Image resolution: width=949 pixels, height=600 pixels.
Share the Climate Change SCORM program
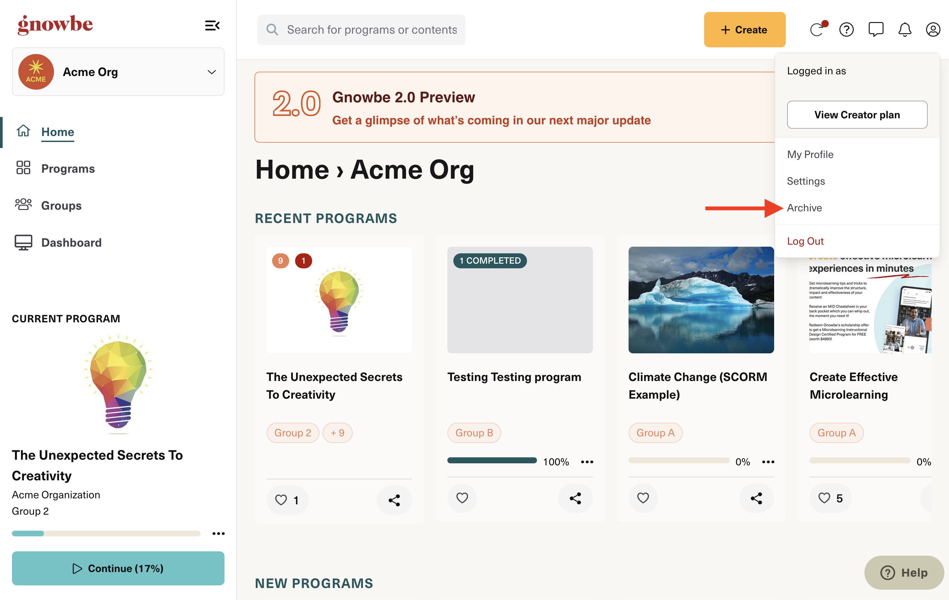756,498
